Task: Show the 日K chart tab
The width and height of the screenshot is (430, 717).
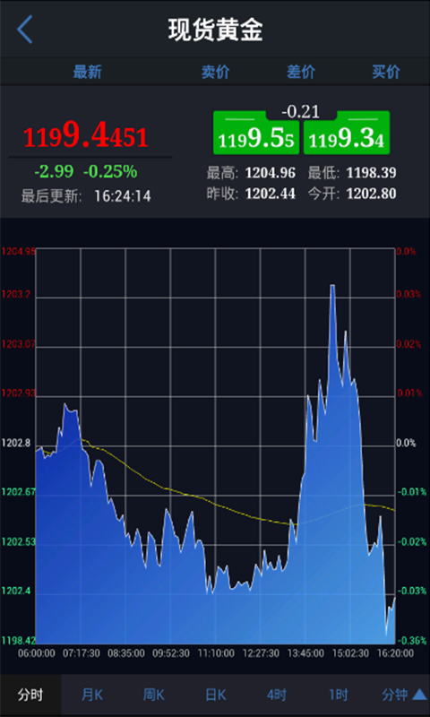Action: [215, 695]
